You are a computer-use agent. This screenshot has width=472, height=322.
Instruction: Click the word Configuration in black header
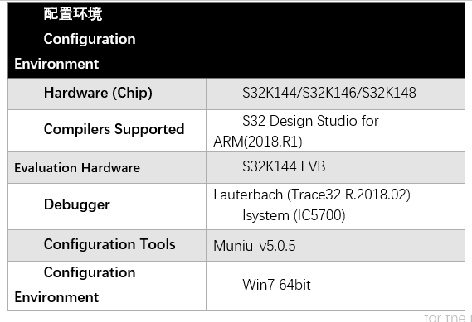(x=90, y=39)
